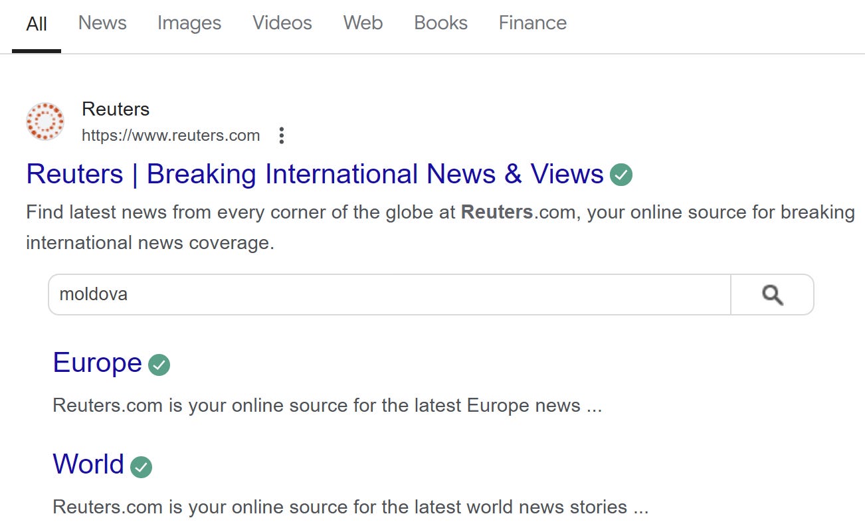Screen dimensions: 865x524
Task: Switch to the Images tab
Action: click(x=189, y=23)
